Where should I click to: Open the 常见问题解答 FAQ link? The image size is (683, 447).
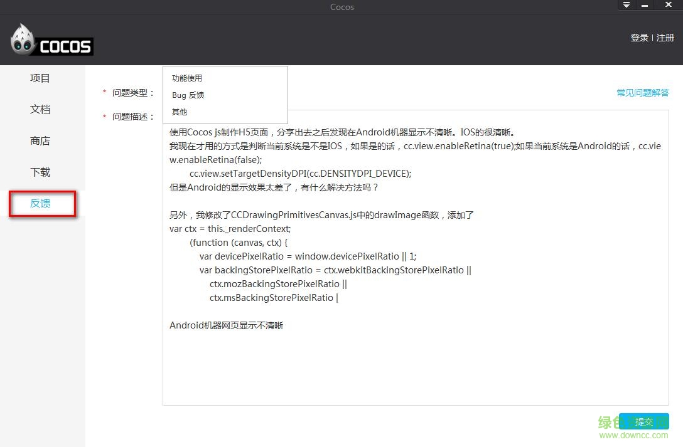pos(643,93)
